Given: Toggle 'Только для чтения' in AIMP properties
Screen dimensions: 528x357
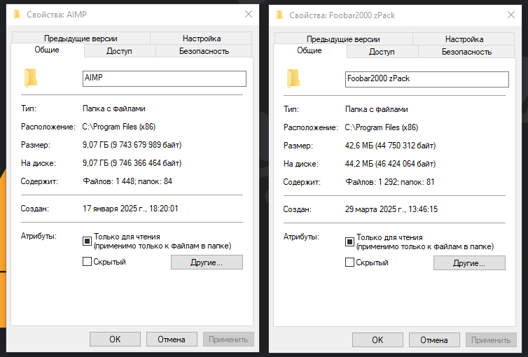Looking at the screenshot, I should (88, 241).
